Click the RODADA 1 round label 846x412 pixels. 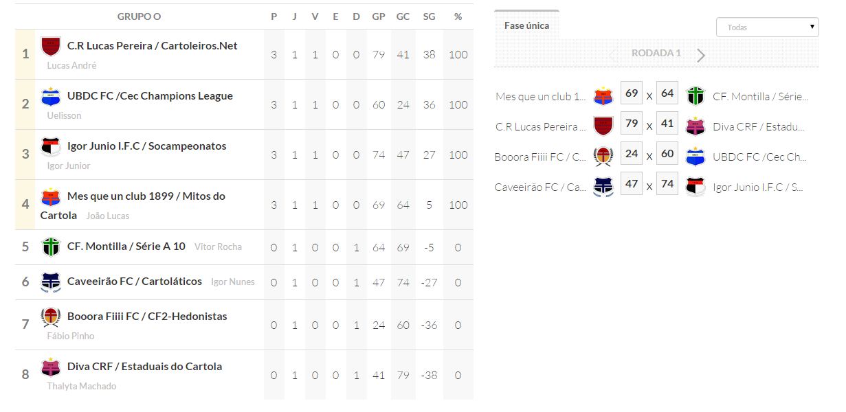(656, 53)
